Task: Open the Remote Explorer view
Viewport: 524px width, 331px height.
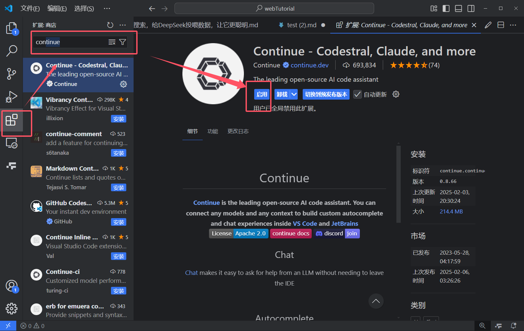Action: pos(12,143)
